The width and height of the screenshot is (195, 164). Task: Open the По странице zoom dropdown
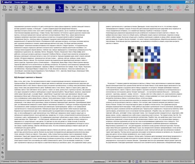[154, 161]
